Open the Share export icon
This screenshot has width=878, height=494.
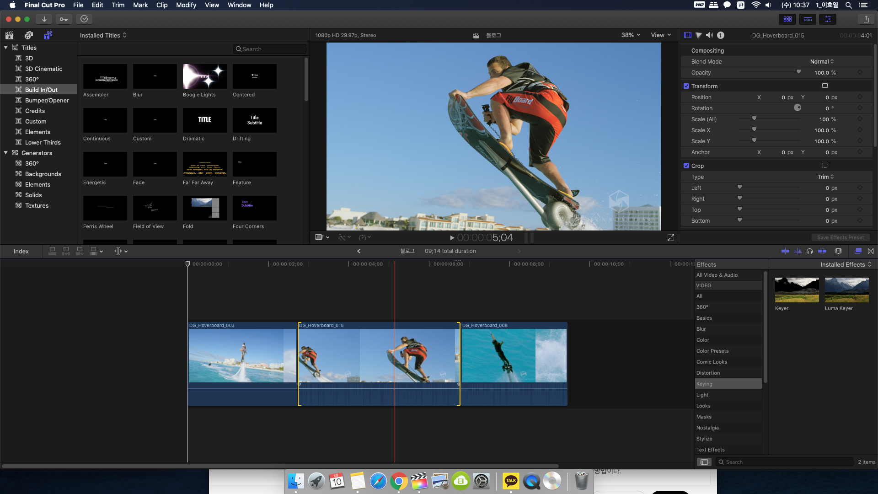click(x=866, y=19)
